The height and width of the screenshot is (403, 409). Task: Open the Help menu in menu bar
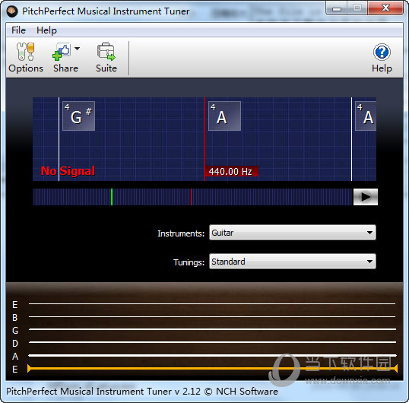click(x=46, y=30)
